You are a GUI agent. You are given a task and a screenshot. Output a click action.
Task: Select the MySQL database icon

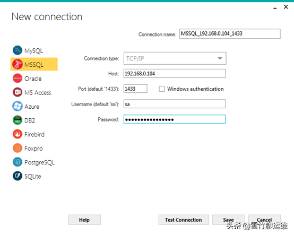tap(18, 50)
